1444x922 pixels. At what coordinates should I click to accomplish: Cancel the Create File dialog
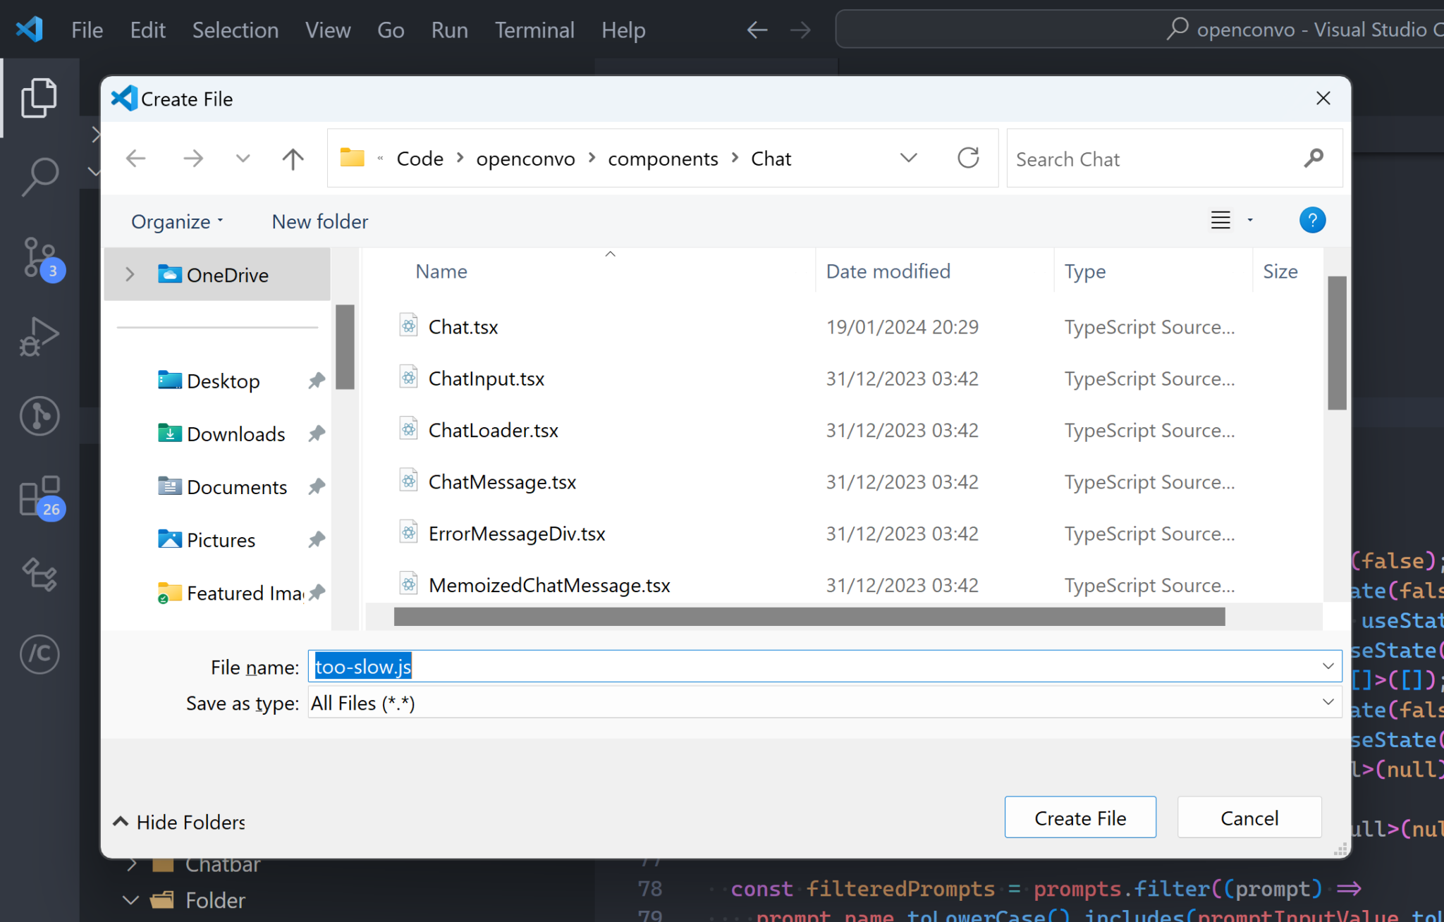coord(1249,818)
